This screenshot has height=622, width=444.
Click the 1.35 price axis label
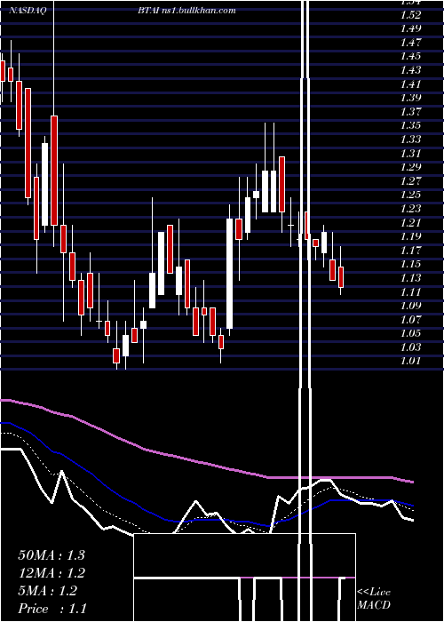pos(410,126)
